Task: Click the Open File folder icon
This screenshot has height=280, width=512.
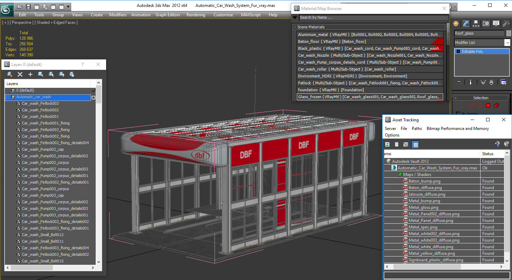Action: (x=20, y=7)
